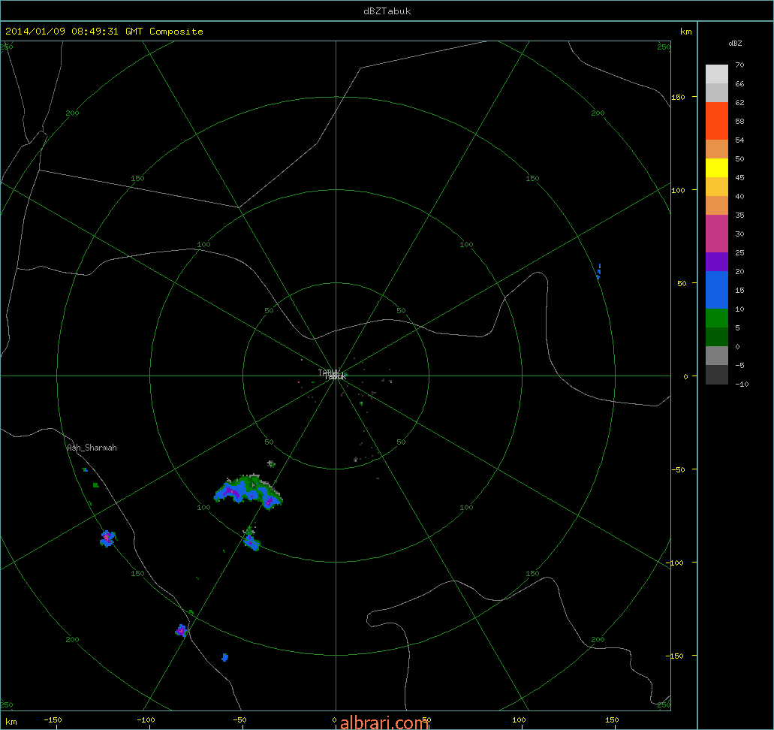This screenshot has height=730, width=774.
Task: Click the purple echo cell south of Ash_Sharmah
Action: (x=107, y=538)
